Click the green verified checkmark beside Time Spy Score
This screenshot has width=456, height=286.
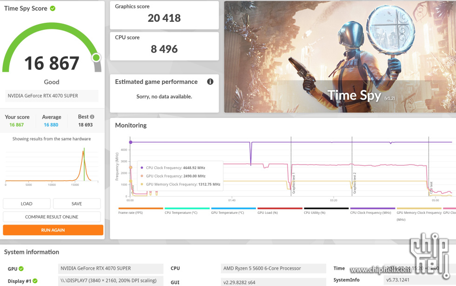[53, 8]
